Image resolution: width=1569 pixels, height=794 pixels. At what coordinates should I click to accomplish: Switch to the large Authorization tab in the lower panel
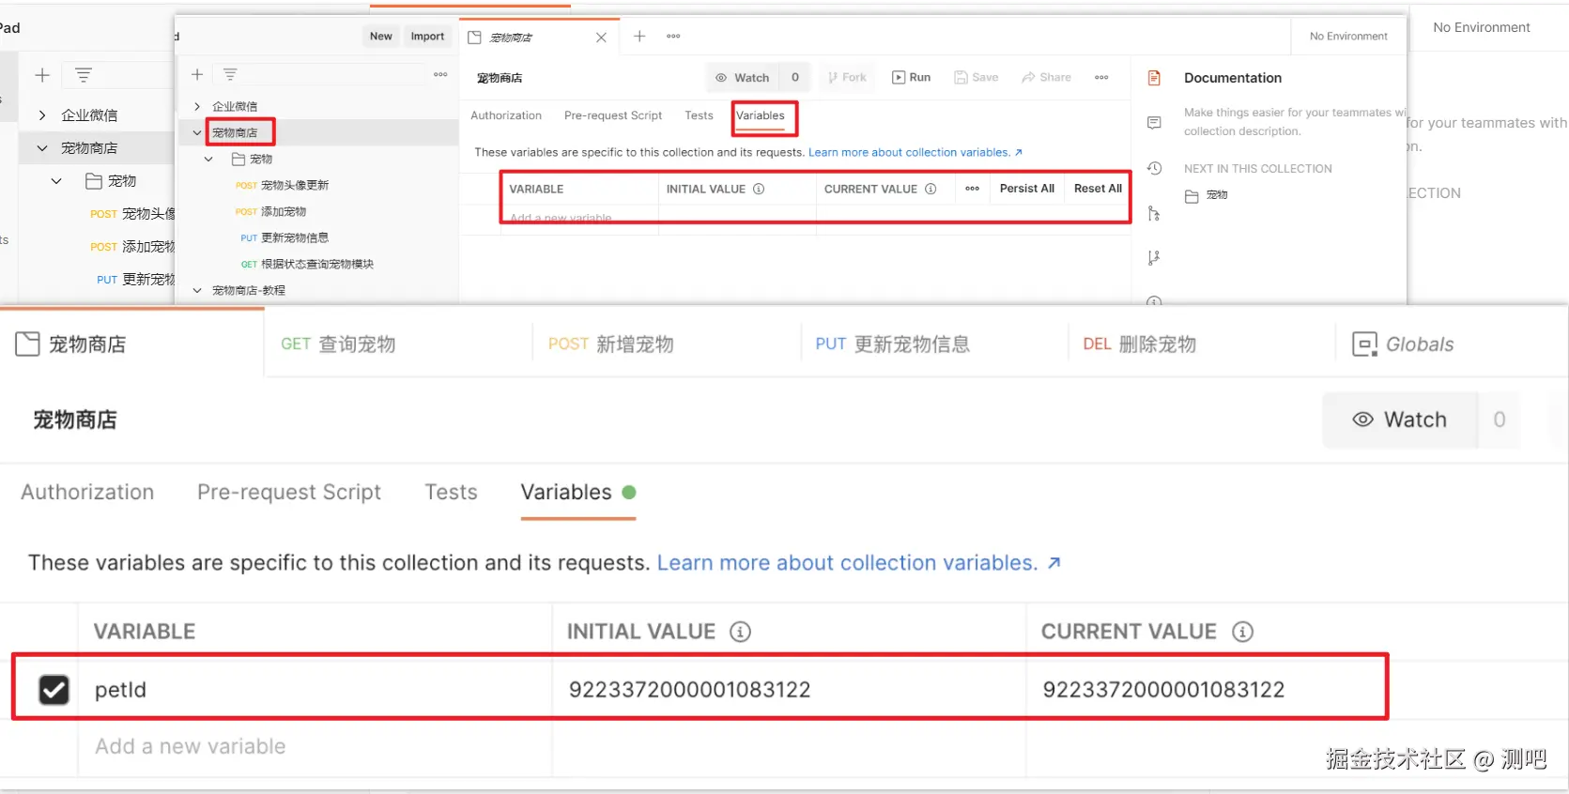(x=87, y=492)
